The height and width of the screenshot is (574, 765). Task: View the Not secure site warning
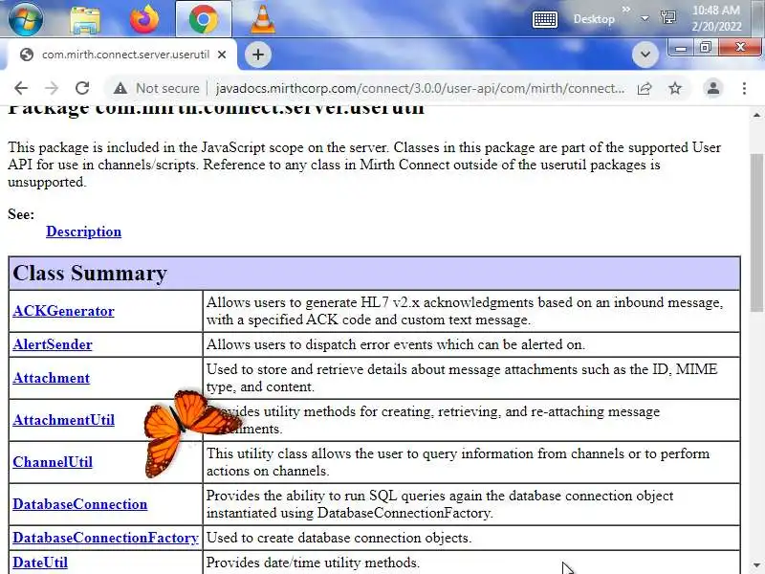157,88
